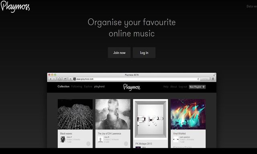Image resolution: width=257 pixels, height=154 pixels.
Task: Open the Following tab
Action: [x=77, y=86]
